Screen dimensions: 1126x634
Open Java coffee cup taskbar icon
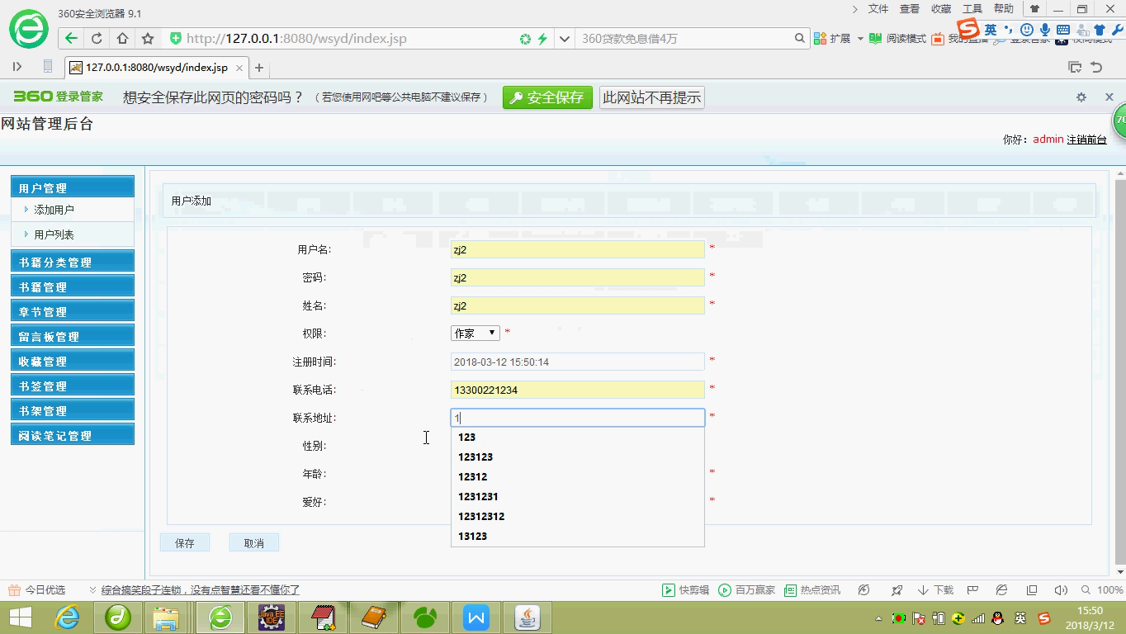(x=527, y=617)
